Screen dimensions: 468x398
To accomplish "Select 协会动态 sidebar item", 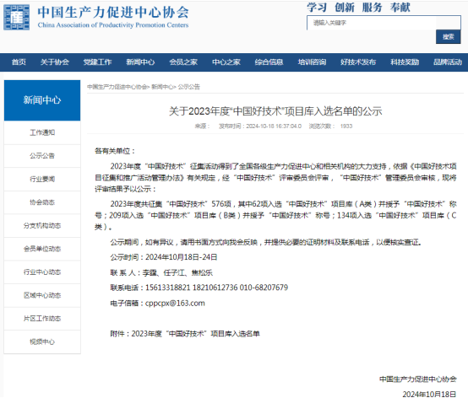I will pyautogui.click(x=42, y=202).
